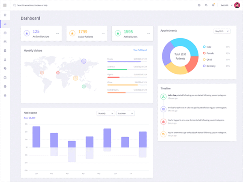This screenshot has width=243, height=182.
Task: Open the chat messages icon in header
Action: [x=206, y=5]
